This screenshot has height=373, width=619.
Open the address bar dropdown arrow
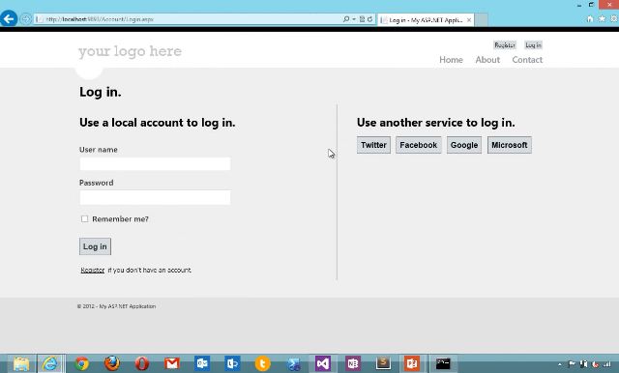point(354,19)
